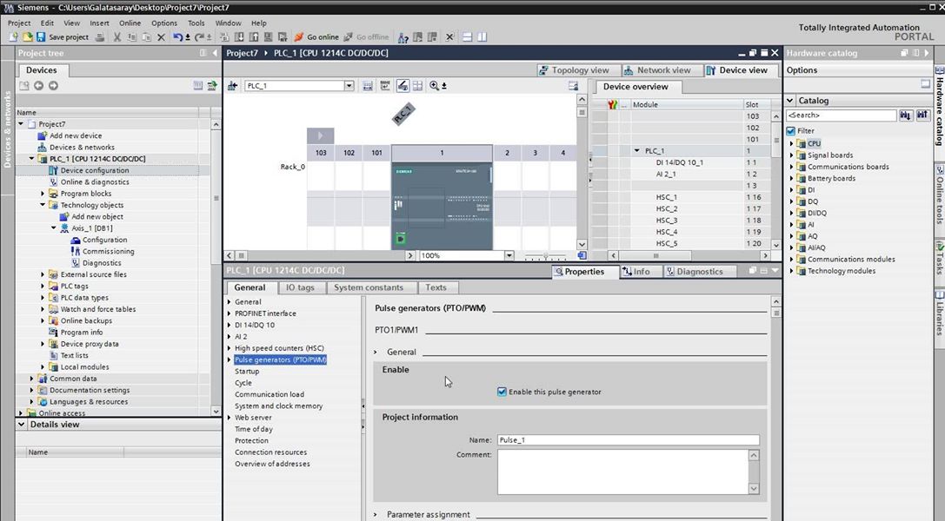
Task: Click the Go online button
Action: coord(316,36)
